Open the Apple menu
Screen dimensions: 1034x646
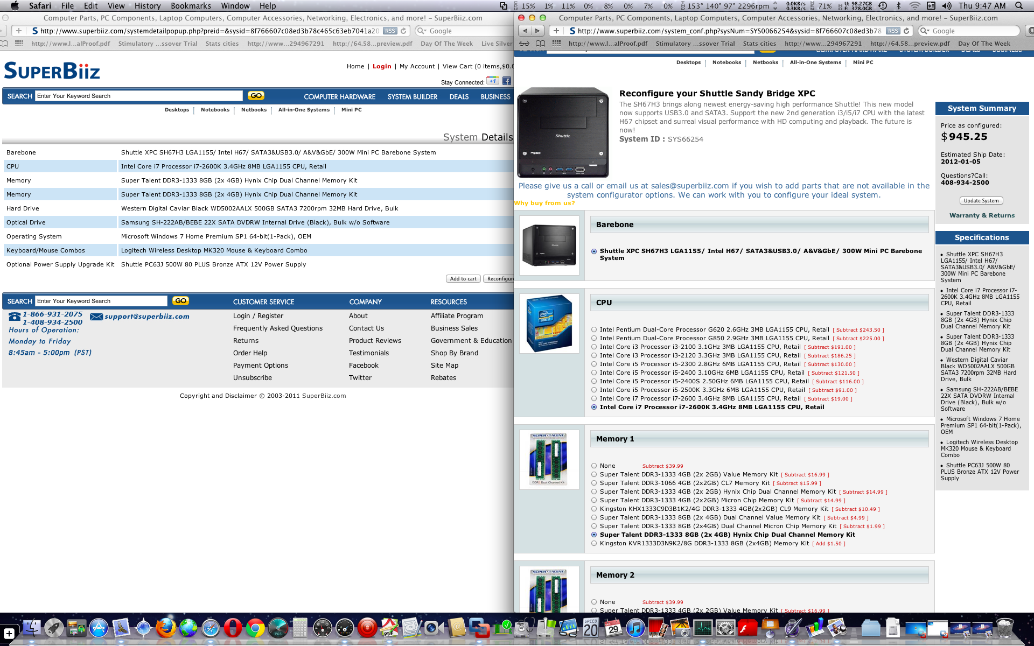(x=15, y=6)
